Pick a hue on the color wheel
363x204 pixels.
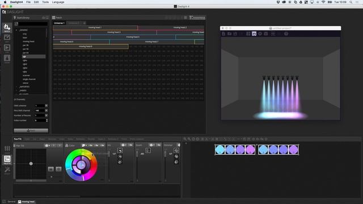pos(81,165)
